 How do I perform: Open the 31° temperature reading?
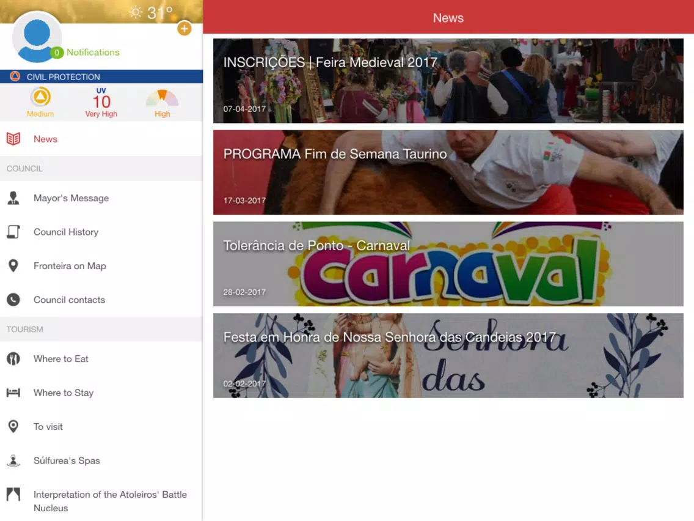pos(160,13)
